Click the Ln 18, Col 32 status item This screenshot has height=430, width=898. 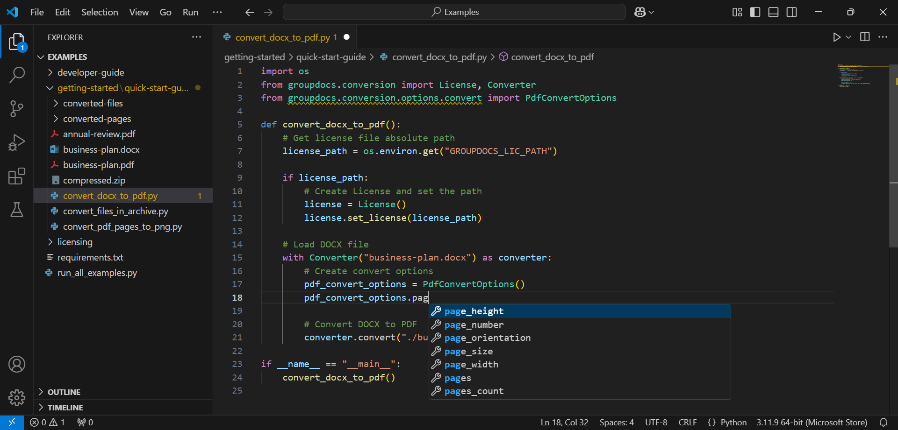click(564, 422)
